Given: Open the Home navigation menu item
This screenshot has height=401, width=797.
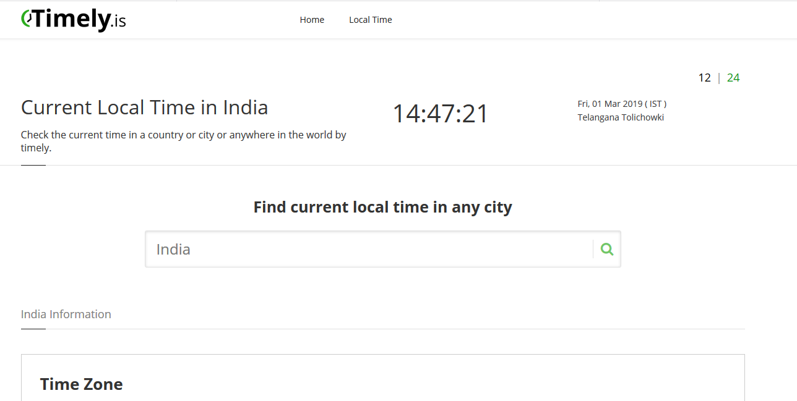Looking at the screenshot, I should point(312,19).
